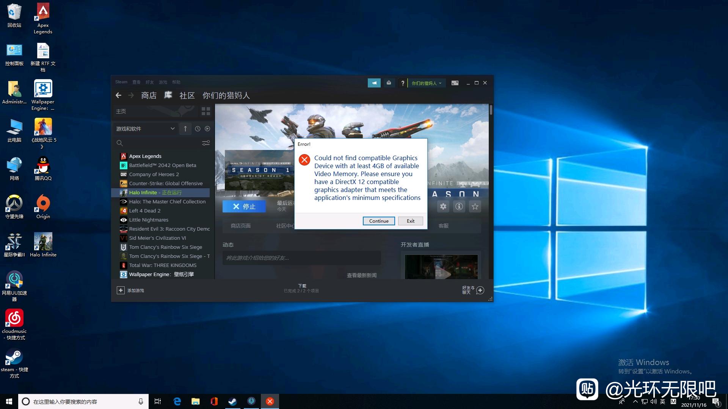Go back with Steam left arrow
This screenshot has width=728, height=409.
tap(118, 95)
